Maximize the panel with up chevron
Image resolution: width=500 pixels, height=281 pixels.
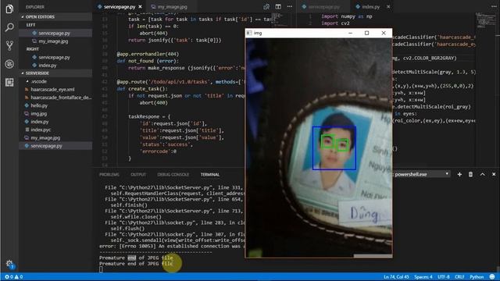pos(482,174)
